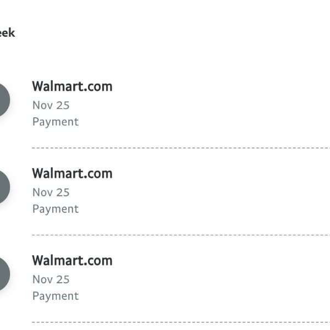Screen dimensions: 330x330
Task: Expand the first Walmart.com transaction row details
Action: point(165,105)
